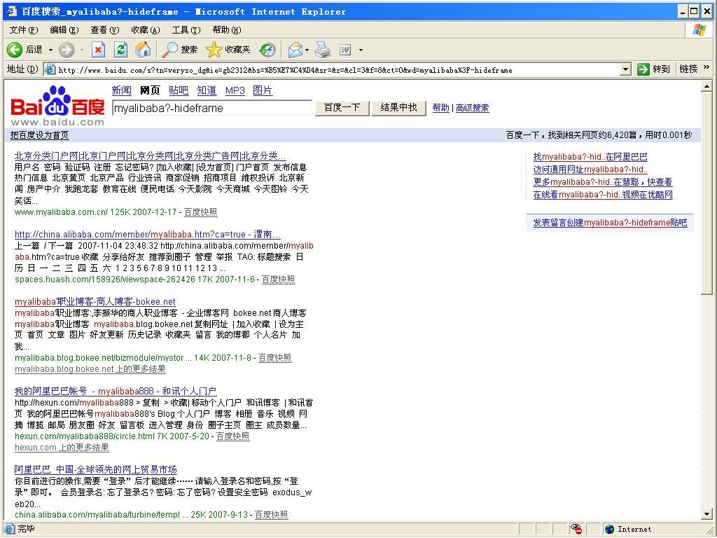Click the Stop loading icon
The width and height of the screenshot is (717, 538).
pos(98,50)
